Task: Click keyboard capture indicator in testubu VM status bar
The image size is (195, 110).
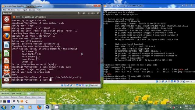Action: tap(184, 81)
